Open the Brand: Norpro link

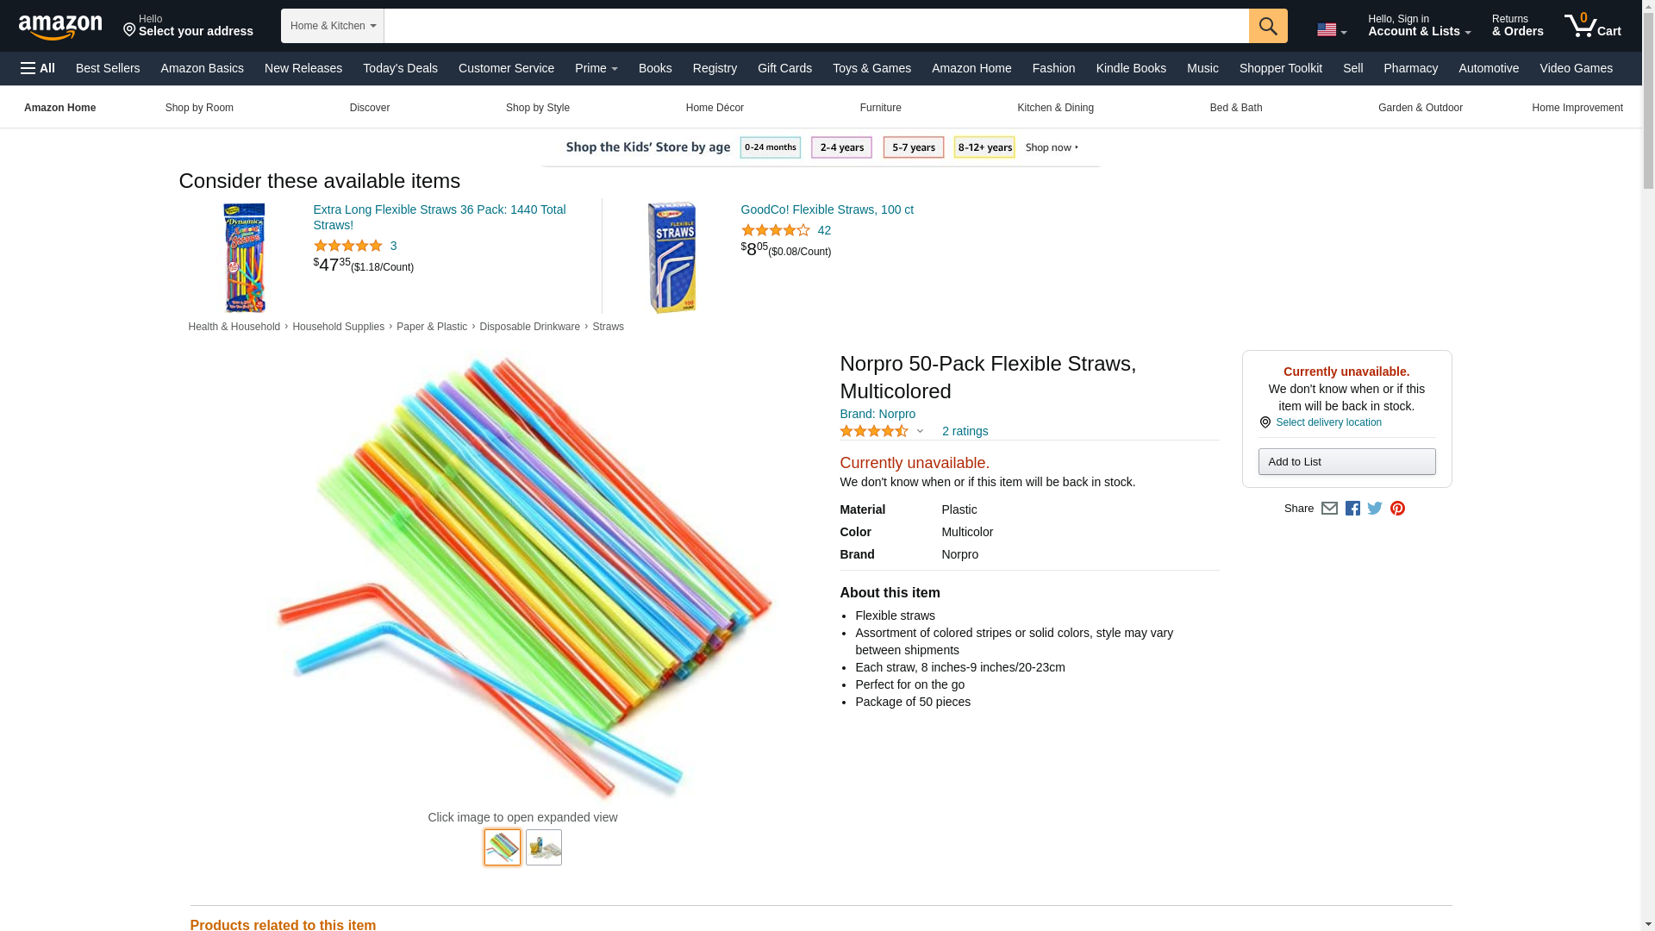877,414
